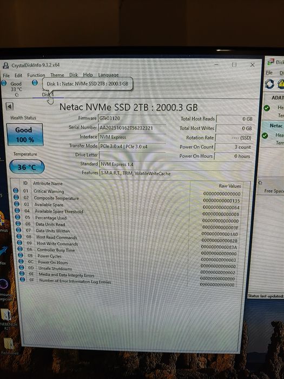Open the Recovered folder on the desktop
Screen dimensions: 284x379
[8, 347]
